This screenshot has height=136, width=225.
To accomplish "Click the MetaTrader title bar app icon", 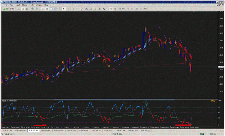I will (2, 2).
